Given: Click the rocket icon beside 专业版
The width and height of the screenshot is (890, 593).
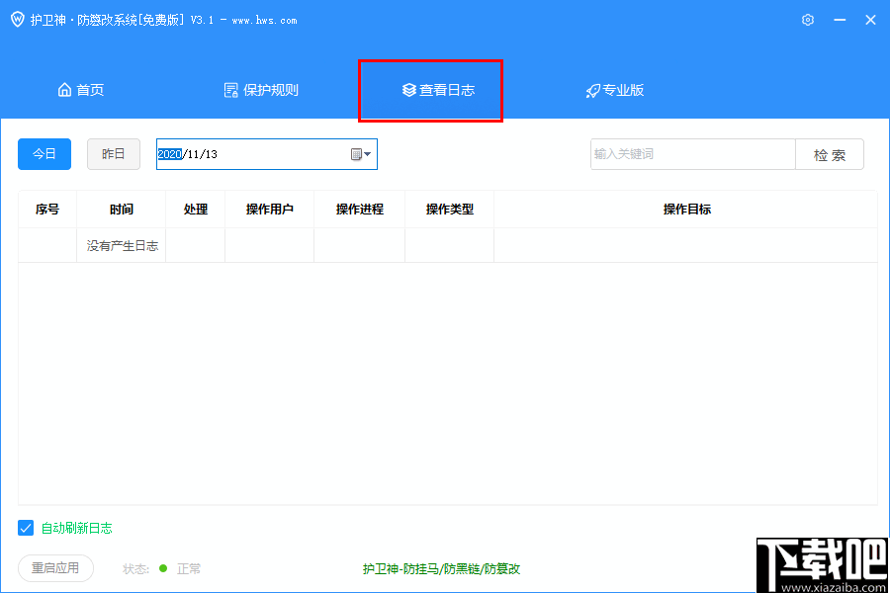Looking at the screenshot, I should [591, 89].
